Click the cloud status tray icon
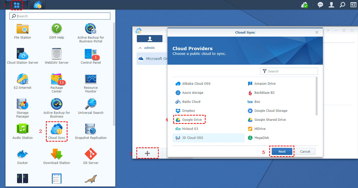Viewport: 358px width, 188px height. tap(305, 5)
